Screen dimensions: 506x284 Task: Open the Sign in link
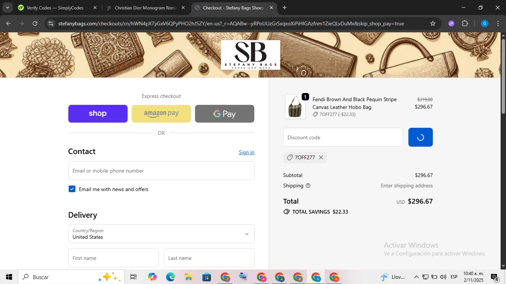247,152
